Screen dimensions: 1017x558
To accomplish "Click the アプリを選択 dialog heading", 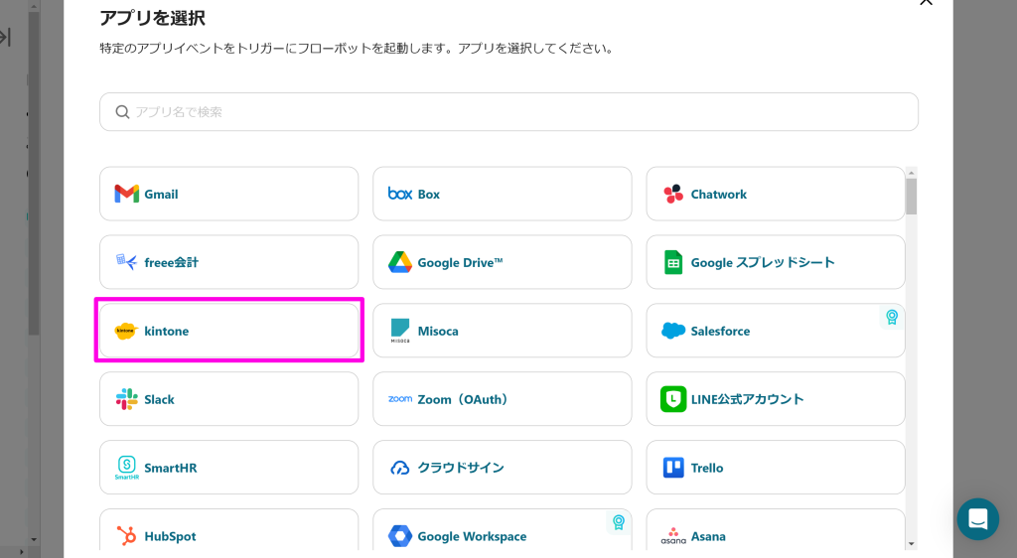I will (x=152, y=18).
